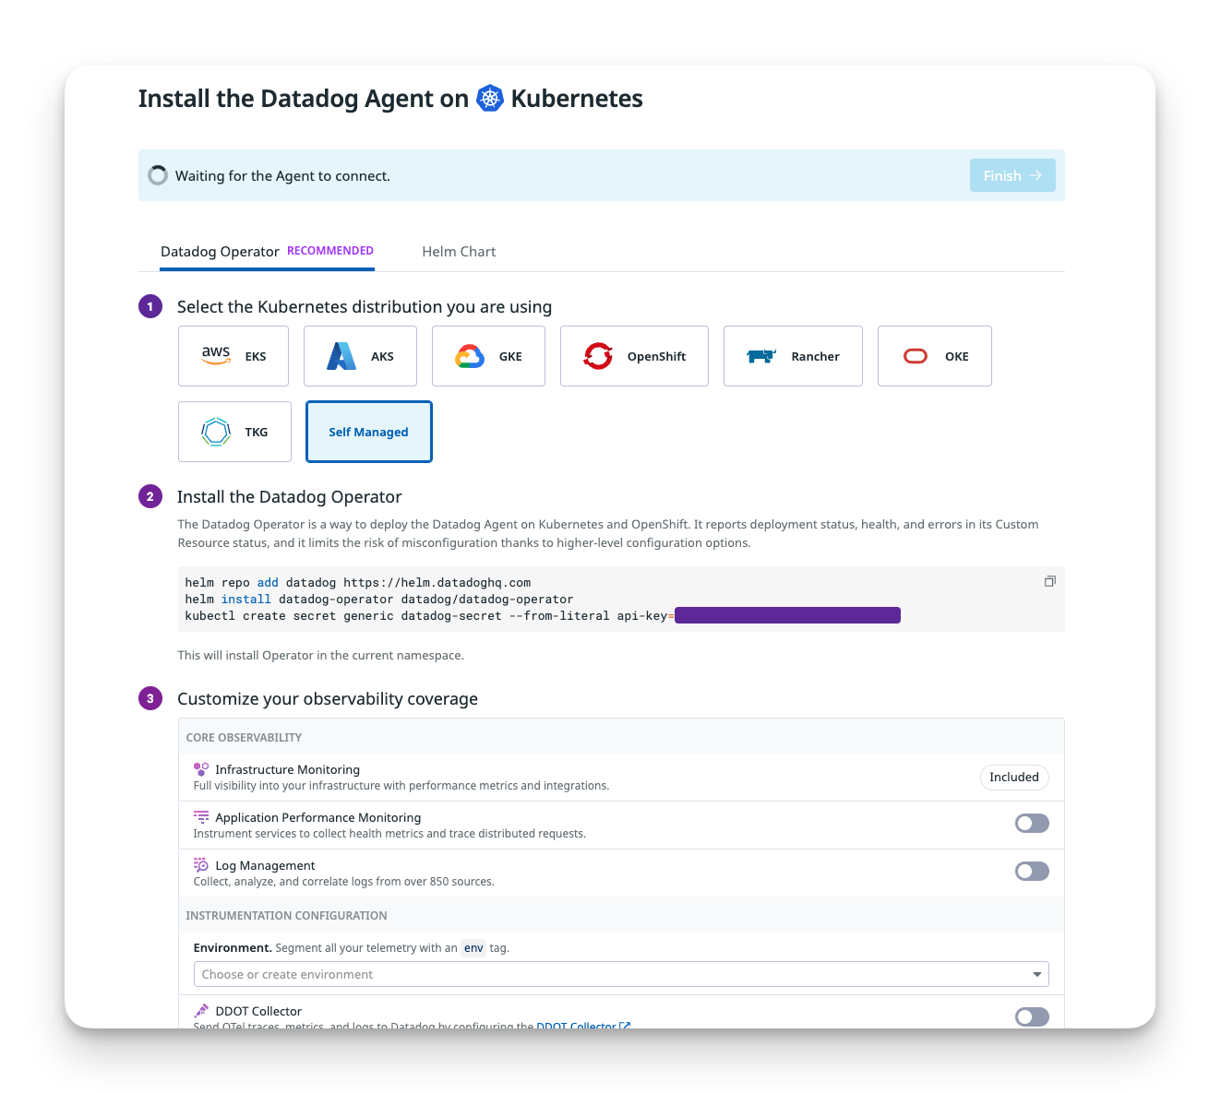1221x1093 pixels.
Task: Click the Finish button
Action: pyautogui.click(x=1012, y=175)
